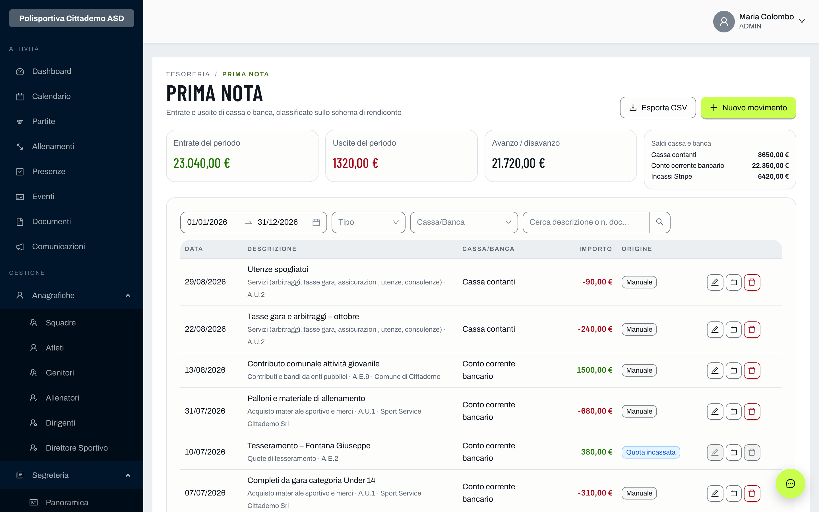Screen dimensions: 819x512
Task: Delete the Contributo comunale movement
Action: coord(752,370)
